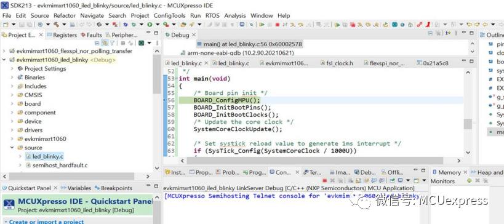
Task: Select the main() stack frame in Debug view
Action: click(249, 44)
